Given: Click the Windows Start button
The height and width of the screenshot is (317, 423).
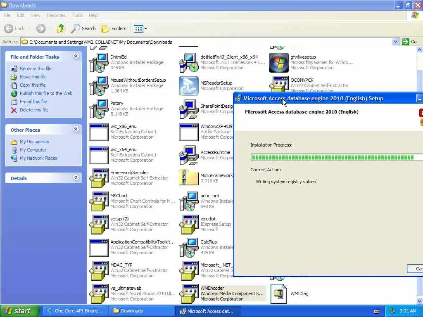Looking at the screenshot, I should (19, 311).
